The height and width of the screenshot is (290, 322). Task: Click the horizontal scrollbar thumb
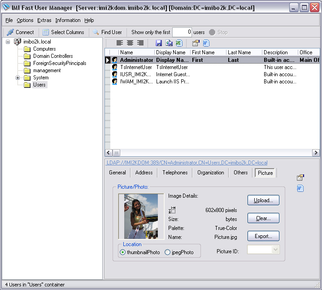pyautogui.click(x=116, y=152)
